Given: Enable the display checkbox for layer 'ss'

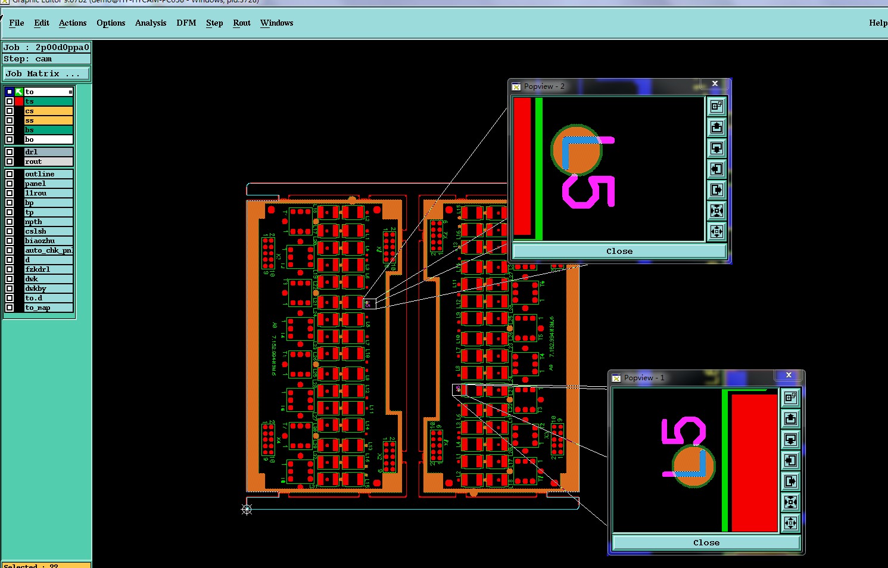Looking at the screenshot, I should tap(10, 120).
